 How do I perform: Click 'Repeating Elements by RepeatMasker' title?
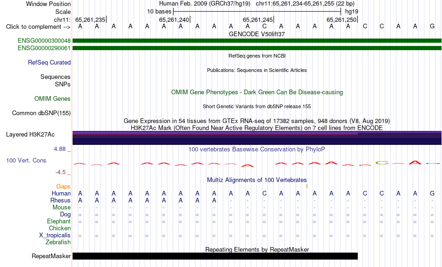[257, 249]
